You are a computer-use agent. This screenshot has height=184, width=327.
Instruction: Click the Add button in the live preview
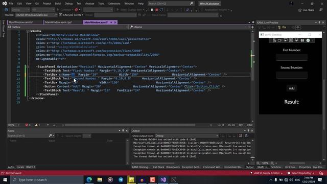292,88
